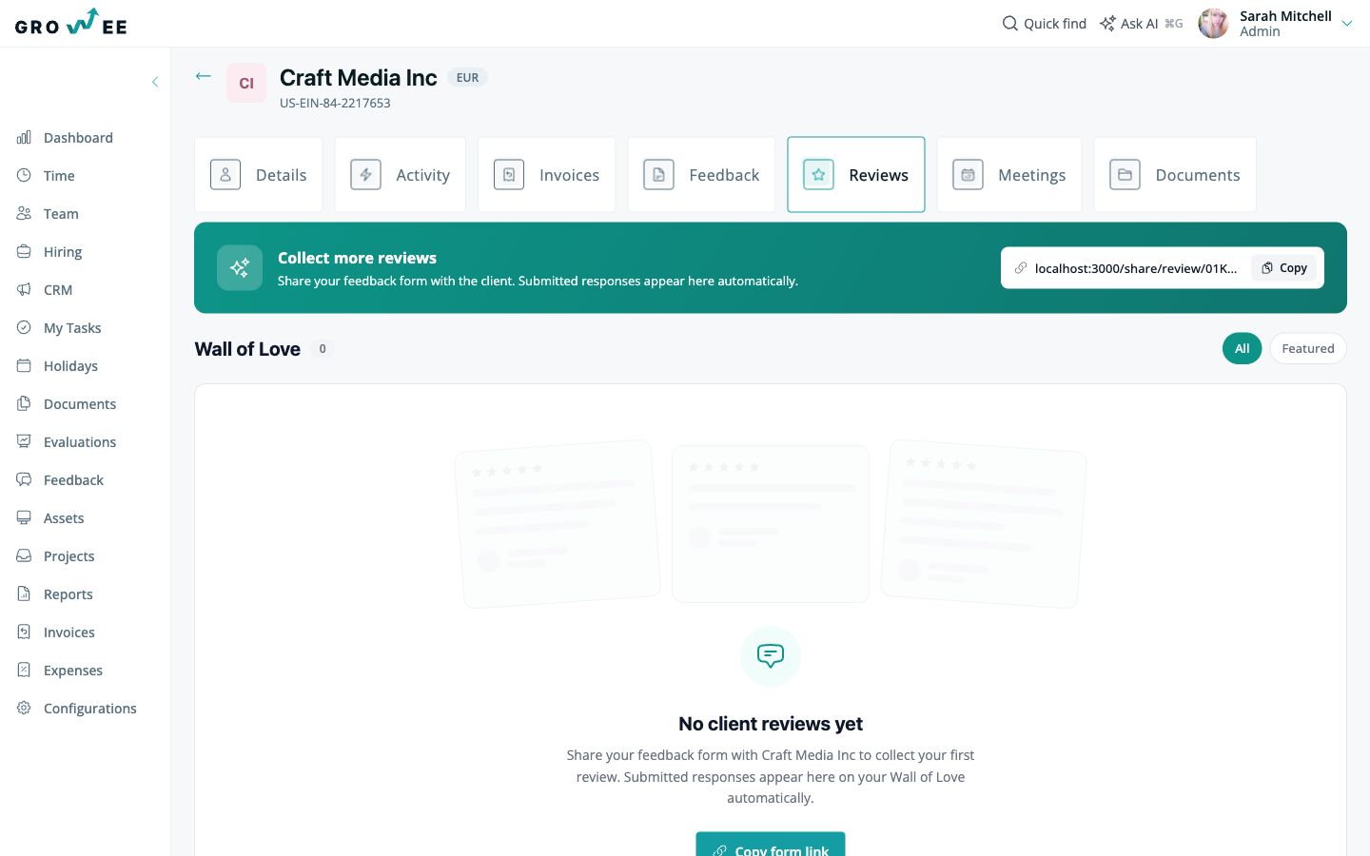Click the Wall of Love heading
Viewport: 1370px width, 856px height.
[x=247, y=349]
